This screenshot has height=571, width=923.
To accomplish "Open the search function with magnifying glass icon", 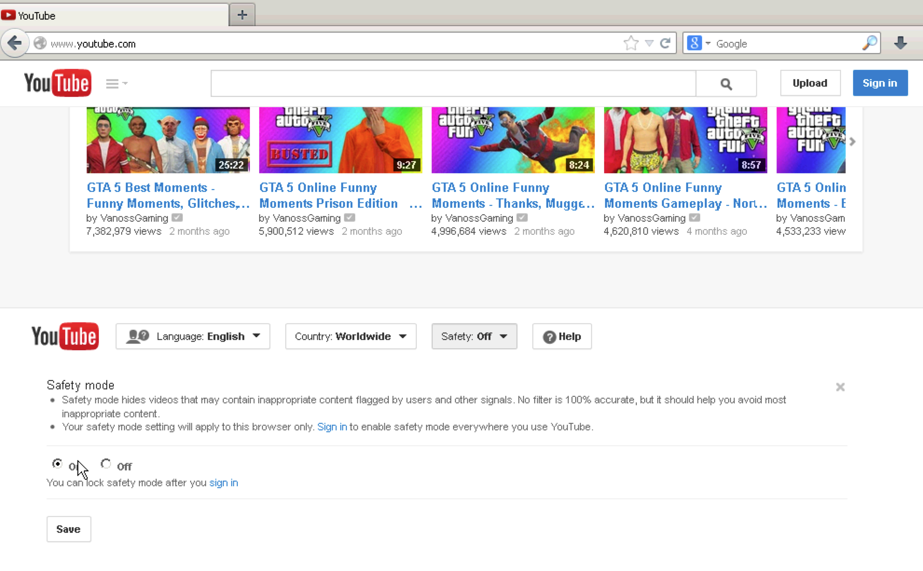I will click(x=725, y=83).
